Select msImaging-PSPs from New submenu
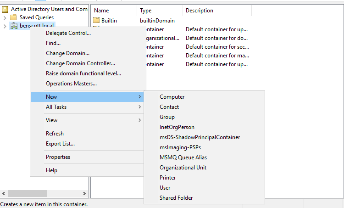The height and width of the screenshot is (208, 344). click(204, 147)
